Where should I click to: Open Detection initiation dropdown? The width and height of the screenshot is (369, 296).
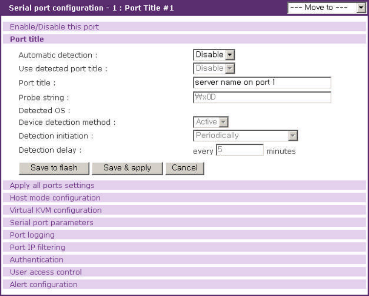coord(245,136)
